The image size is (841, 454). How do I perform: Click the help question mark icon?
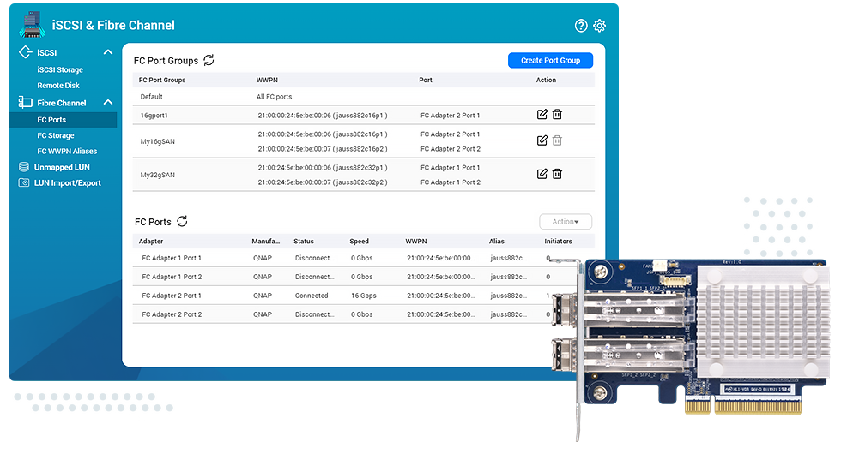click(x=581, y=26)
